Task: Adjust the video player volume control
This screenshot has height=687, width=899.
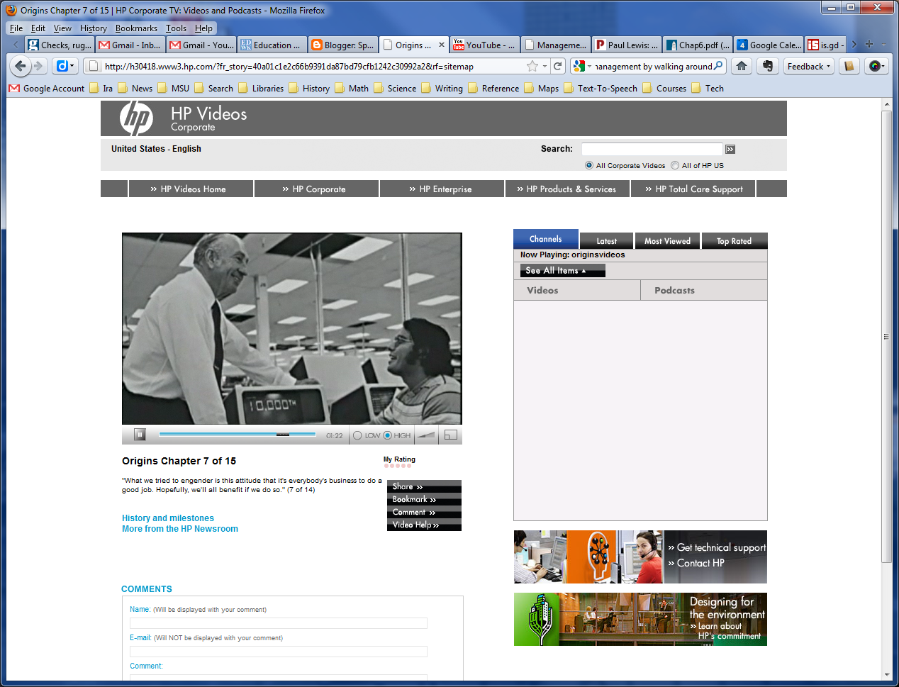Action: 426,435
